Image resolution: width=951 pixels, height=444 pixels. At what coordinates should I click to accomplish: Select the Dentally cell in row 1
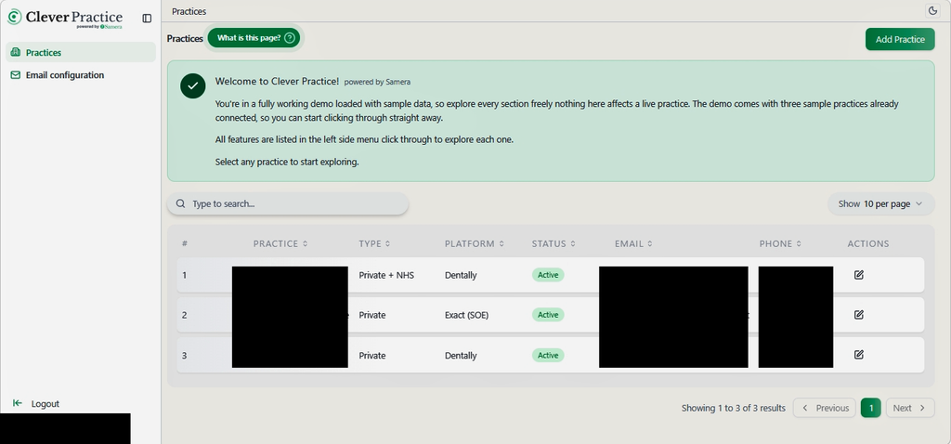[461, 275]
